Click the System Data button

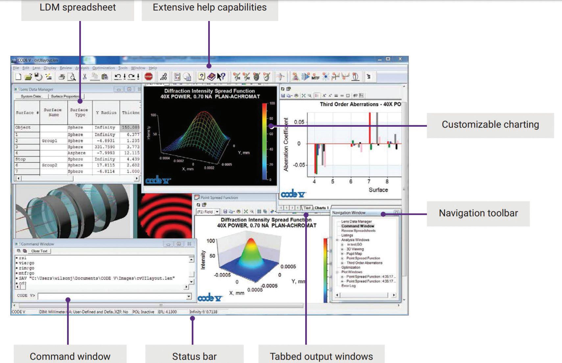[32, 96]
